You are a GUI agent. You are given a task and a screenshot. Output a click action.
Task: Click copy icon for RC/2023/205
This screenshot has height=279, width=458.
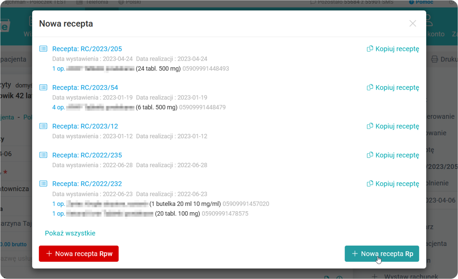pos(370,49)
